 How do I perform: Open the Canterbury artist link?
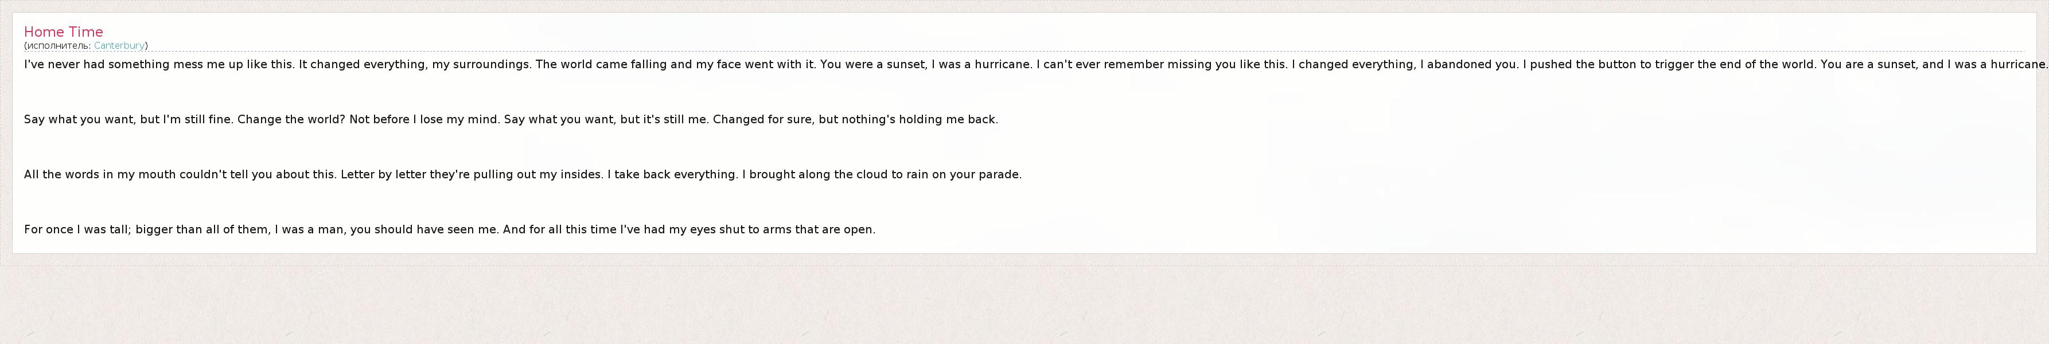[119, 46]
